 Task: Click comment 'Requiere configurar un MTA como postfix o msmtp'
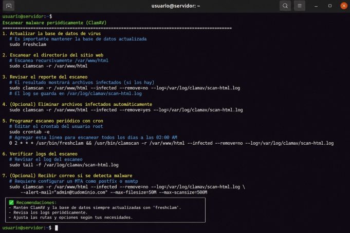tap(73, 181)
